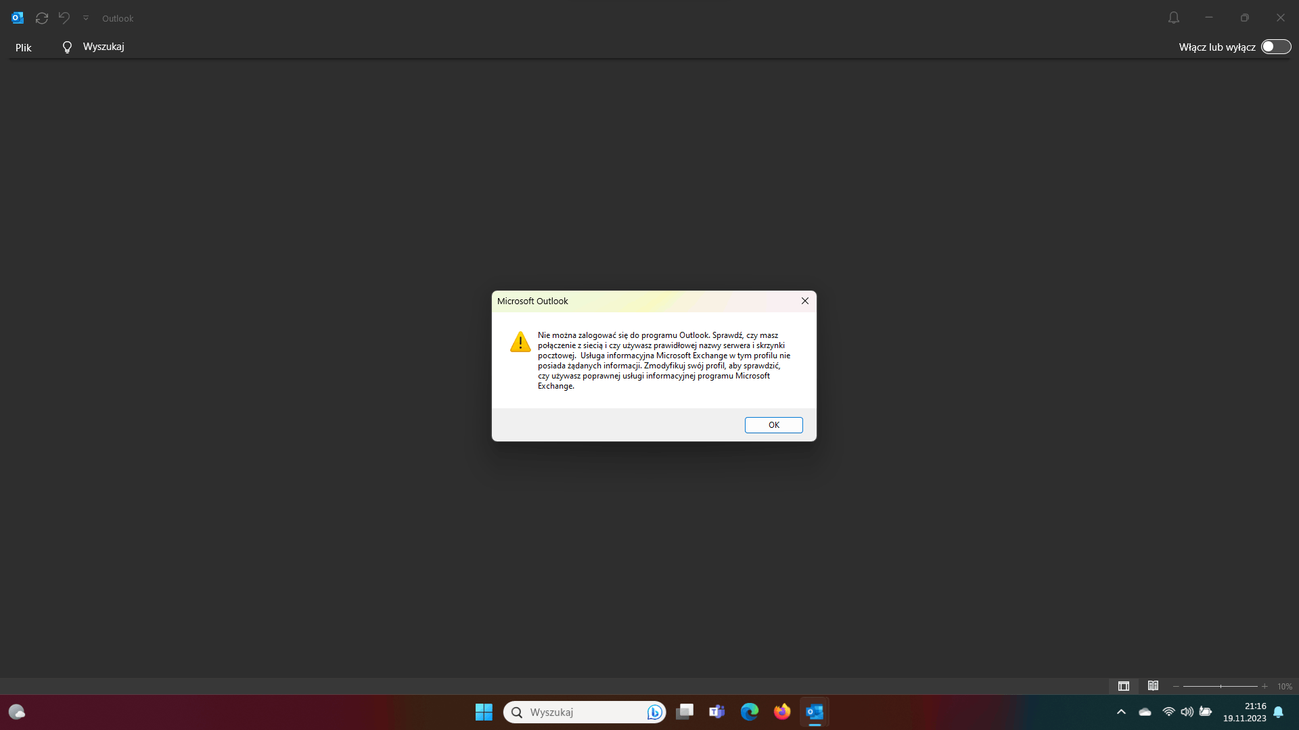The width and height of the screenshot is (1299, 730).
Task: Click the Send/Receive sync icon
Action: coord(42,18)
